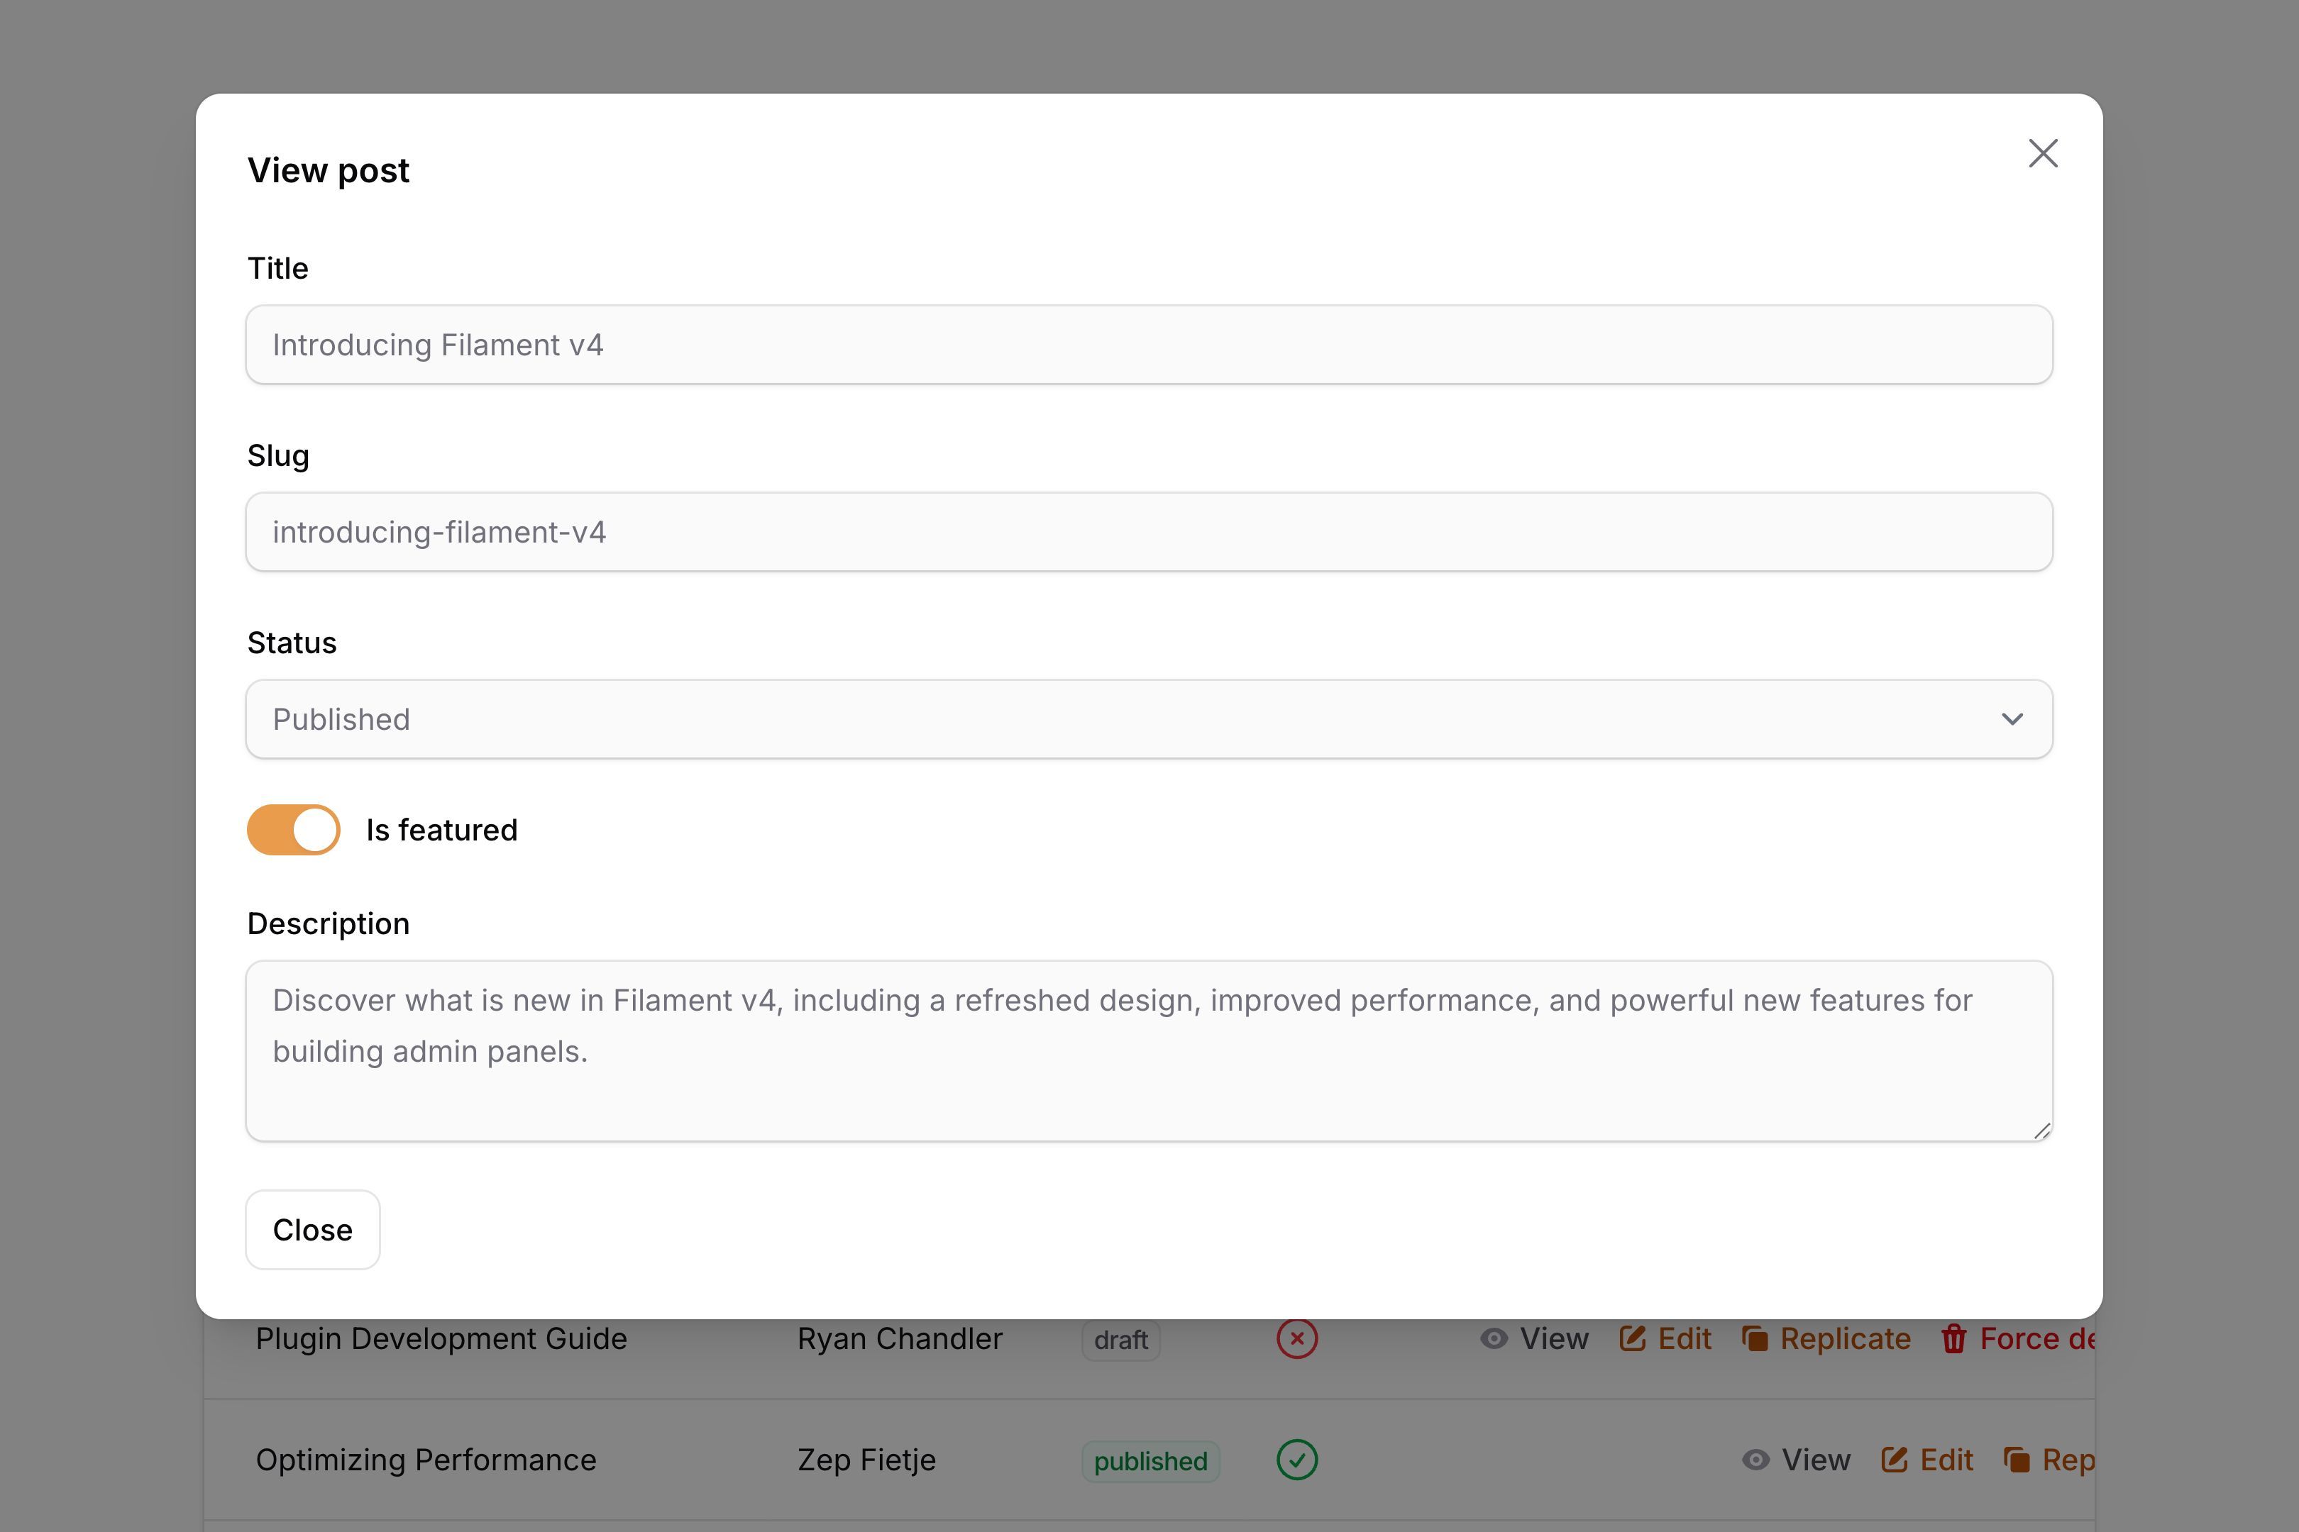Click the View post modal heading
2299x1532 pixels.
(x=329, y=170)
